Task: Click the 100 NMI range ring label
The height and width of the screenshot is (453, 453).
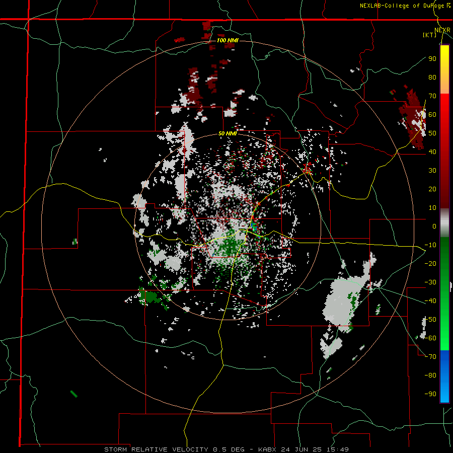Action: click(228, 40)
